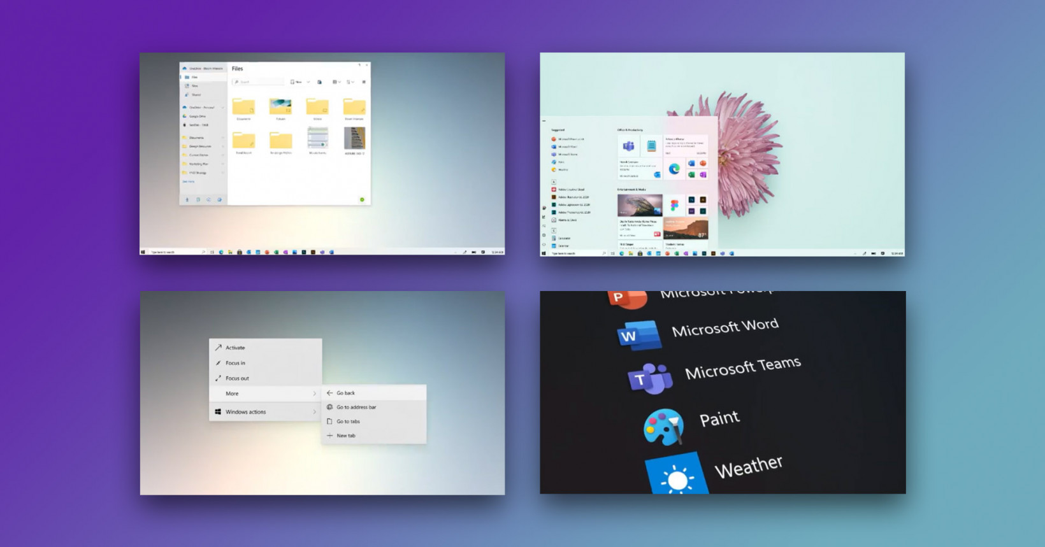This screenshot has width=1045, height=547.
Task: Open the Documents folder tile in Files window
Action: pos(243,108)
